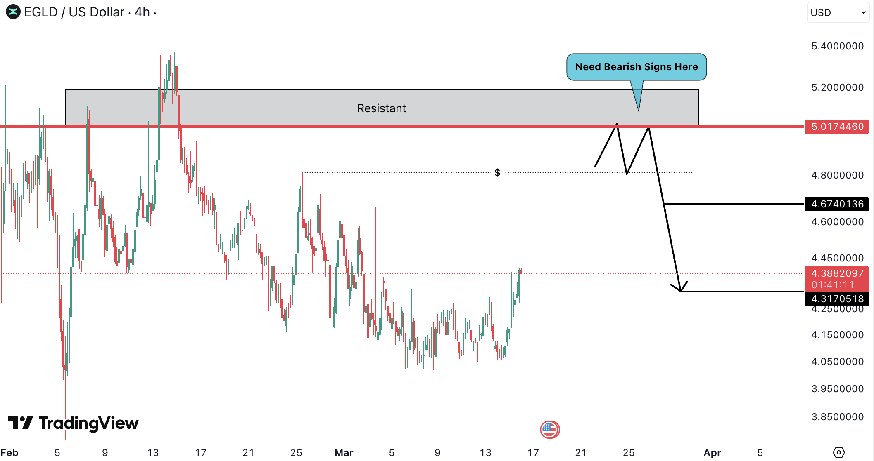Viewport: 874px width, 461px height.
Task: Click the 'Resistant' label in gray zone
Action: pyautogui.click(x=381, y=108)
